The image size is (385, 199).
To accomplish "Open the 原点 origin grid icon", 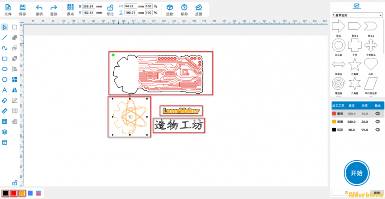I will [71, 7].
